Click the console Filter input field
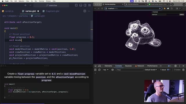Screen dimensions: 186x104 pyautogui.click(x=130, y=70)
